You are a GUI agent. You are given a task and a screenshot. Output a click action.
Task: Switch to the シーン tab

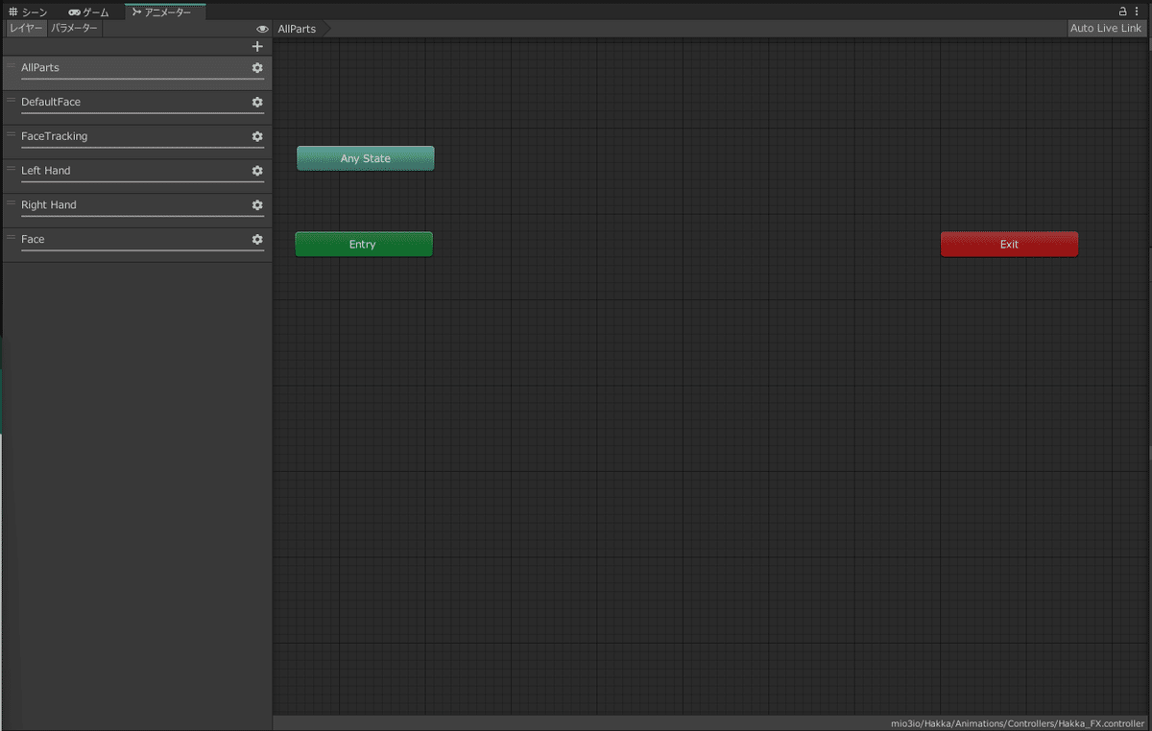click(x=28, y=12)
